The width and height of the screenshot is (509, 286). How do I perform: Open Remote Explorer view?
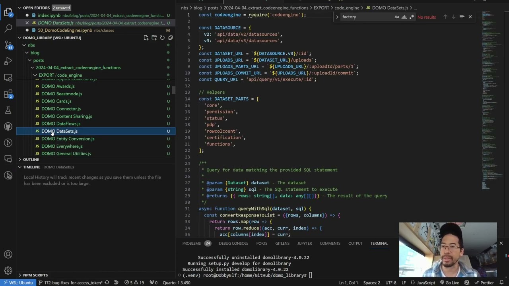point(8,77)
